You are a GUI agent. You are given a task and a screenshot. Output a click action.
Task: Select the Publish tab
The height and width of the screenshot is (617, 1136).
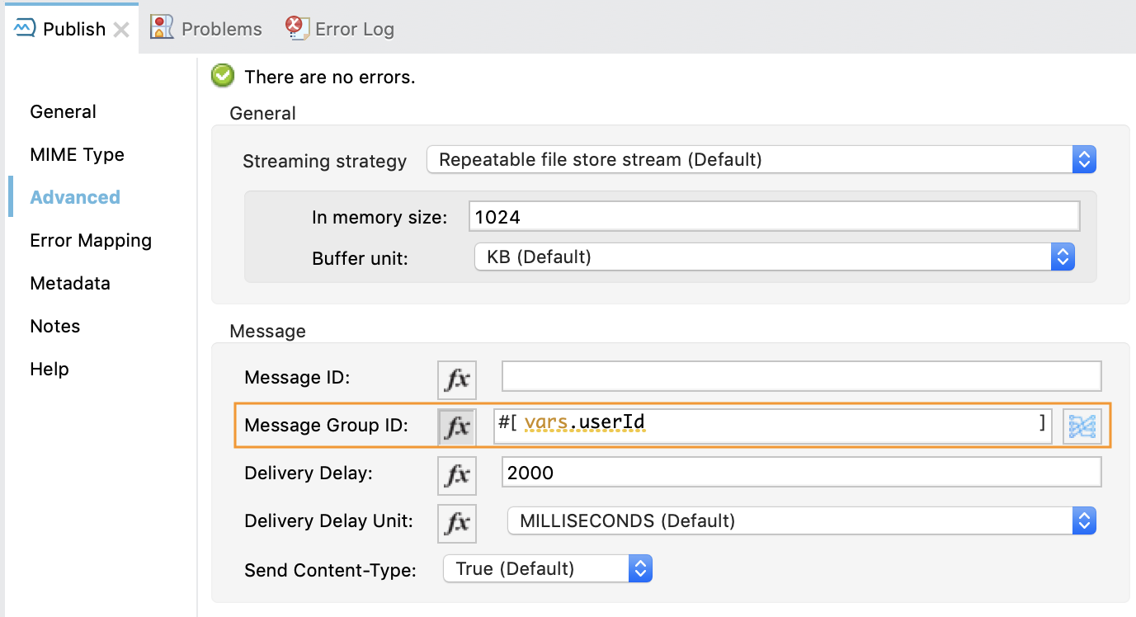point(73,29)
